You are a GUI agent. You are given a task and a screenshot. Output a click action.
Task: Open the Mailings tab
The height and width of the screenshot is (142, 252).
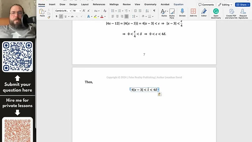114,5
